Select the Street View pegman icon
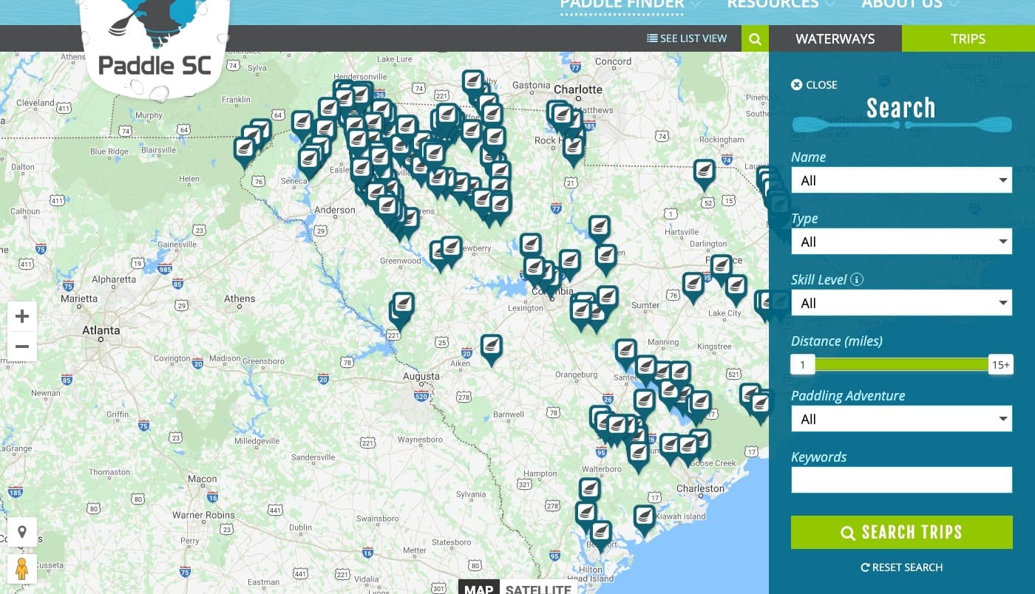Viewport: 1035px width, 594px height. point(22,568)
